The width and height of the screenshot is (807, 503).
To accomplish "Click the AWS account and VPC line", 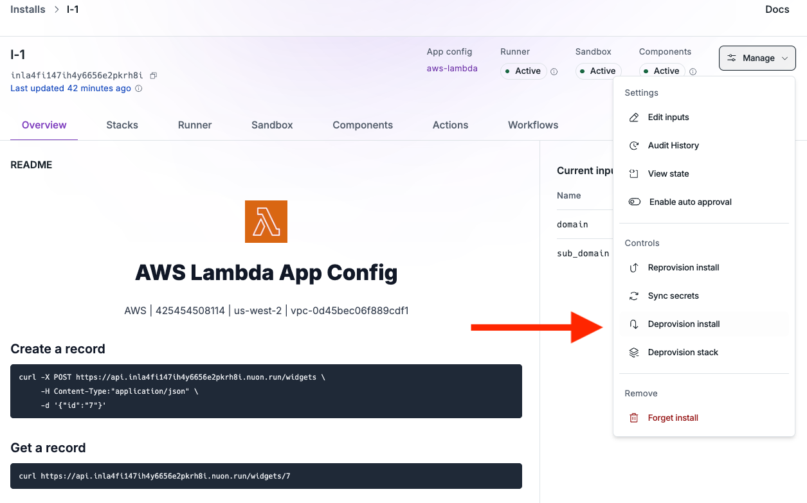I will click(266, 311).
